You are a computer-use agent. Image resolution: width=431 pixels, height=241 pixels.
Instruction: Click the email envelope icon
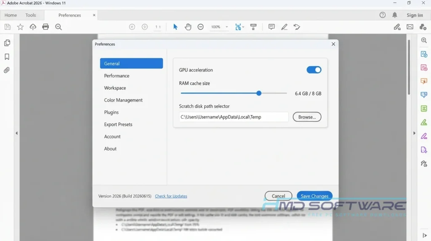410,27
